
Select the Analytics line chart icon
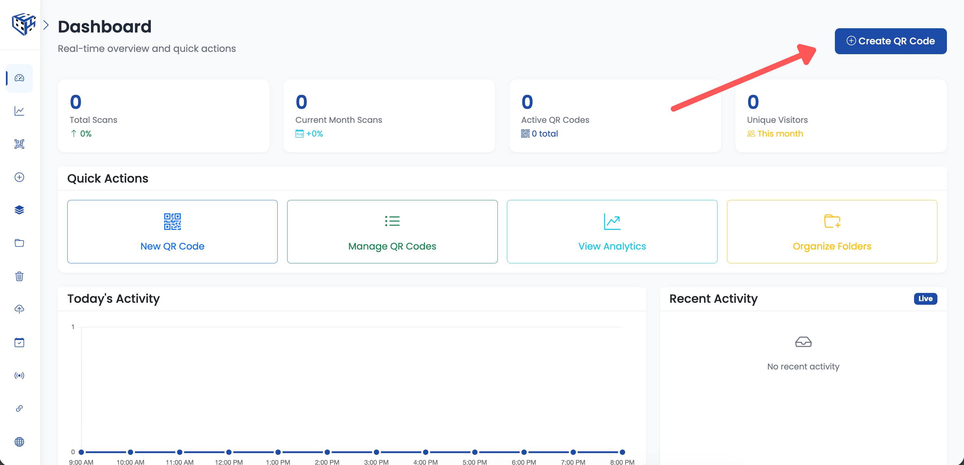click(x=19, y=111)
